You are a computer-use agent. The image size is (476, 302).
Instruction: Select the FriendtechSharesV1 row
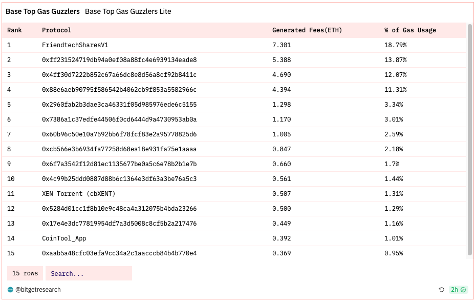(234, 45)
